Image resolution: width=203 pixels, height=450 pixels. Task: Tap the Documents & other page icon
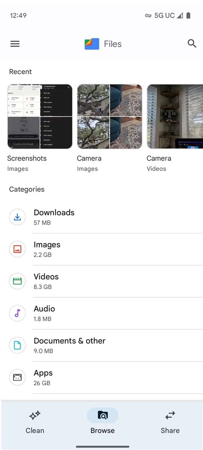coord(17,345)
